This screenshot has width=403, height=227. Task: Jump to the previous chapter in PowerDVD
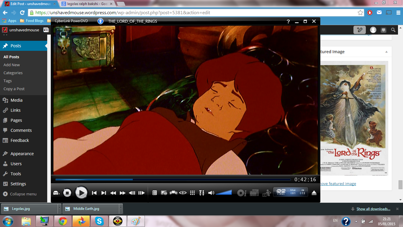(x=94, y=193)
